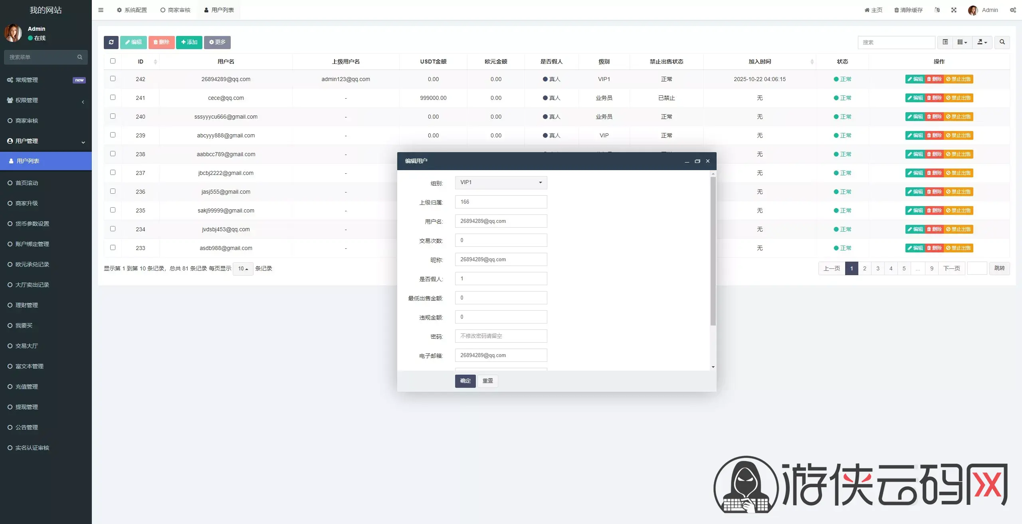Switch to the 商家审核 tab
The image size is (1022, 524).
[x=175, y=10]
